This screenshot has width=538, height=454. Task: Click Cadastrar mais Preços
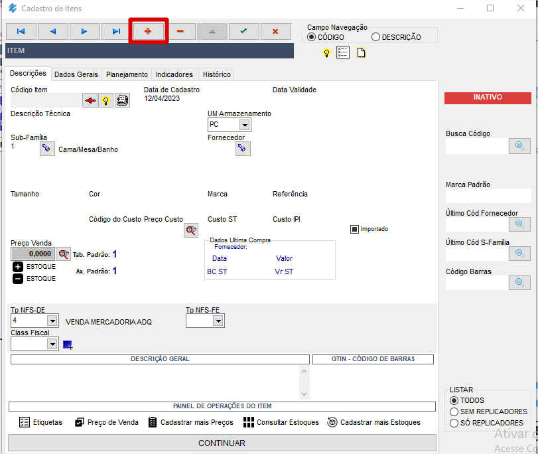(x=191, y=422)
